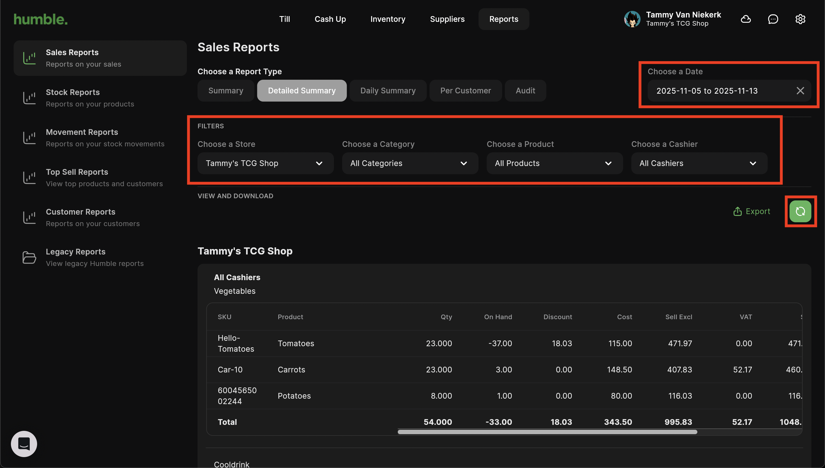Expand the All Categories dropdown

click(410, 163)
